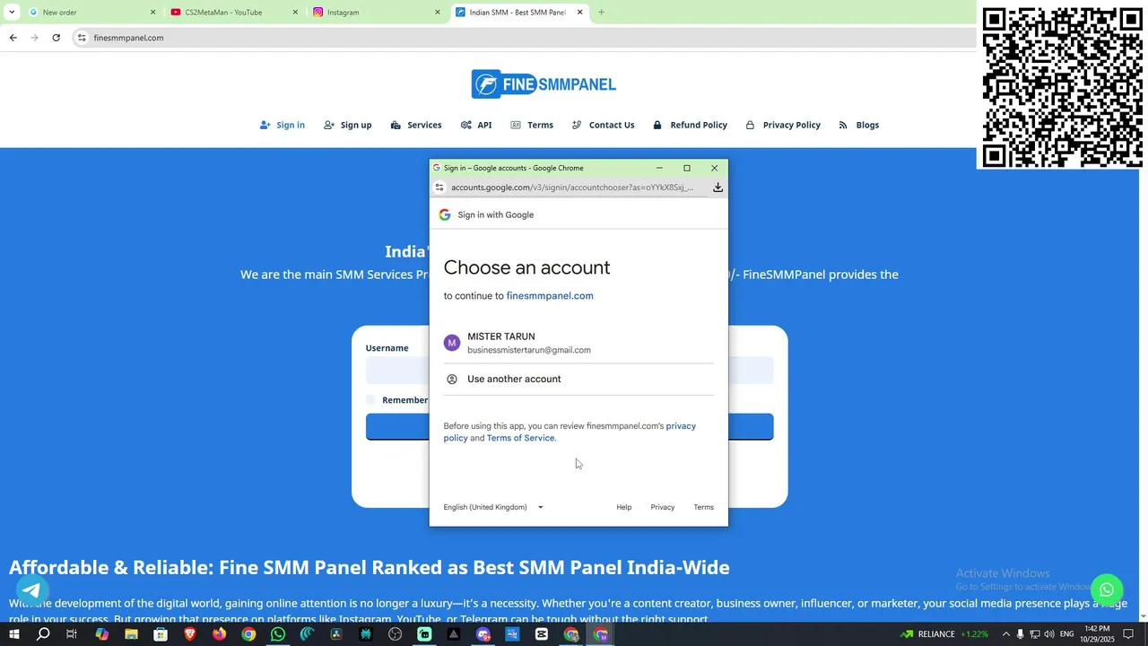Open the Contact Us menu item
Image resolution: width=1148 pixels, height=646 pixels.
(604, 125)
